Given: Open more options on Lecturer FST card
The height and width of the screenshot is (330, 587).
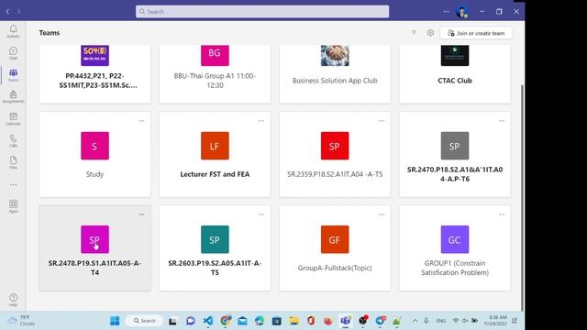Looking at the screenshot, I should 261,121.
